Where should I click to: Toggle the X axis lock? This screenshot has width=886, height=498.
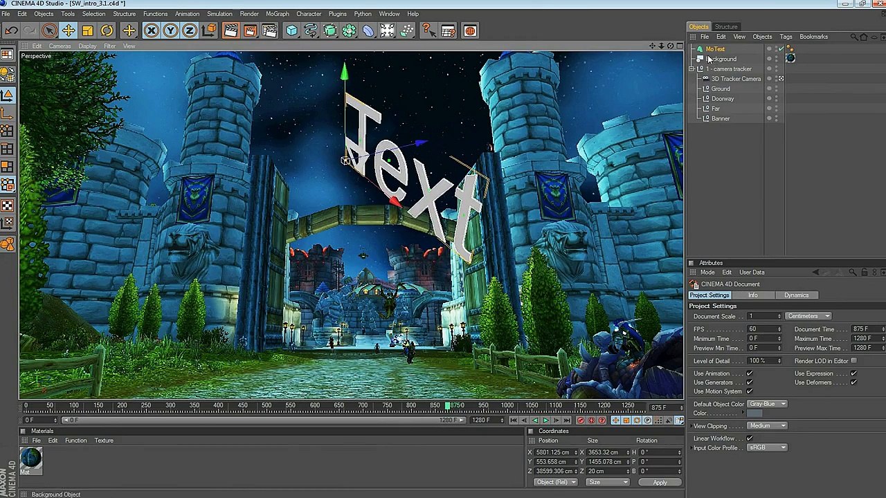tap(151, 30)
